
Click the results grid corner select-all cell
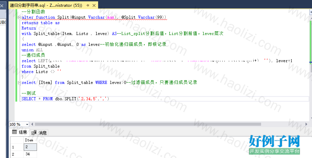coord(17,140)
